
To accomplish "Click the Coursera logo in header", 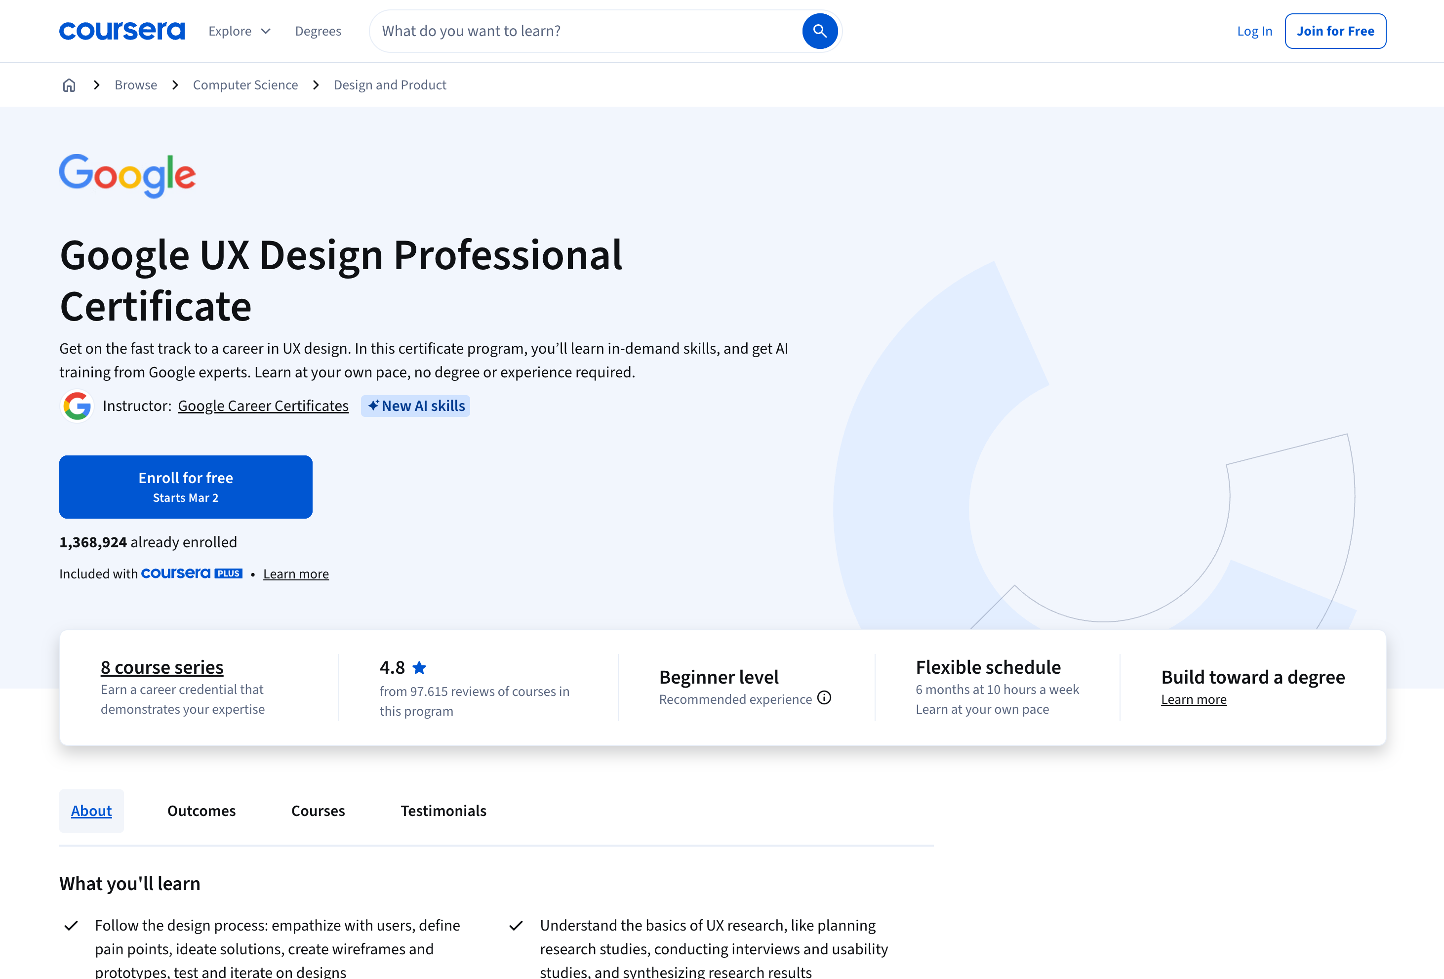I will tap(122, 31).
